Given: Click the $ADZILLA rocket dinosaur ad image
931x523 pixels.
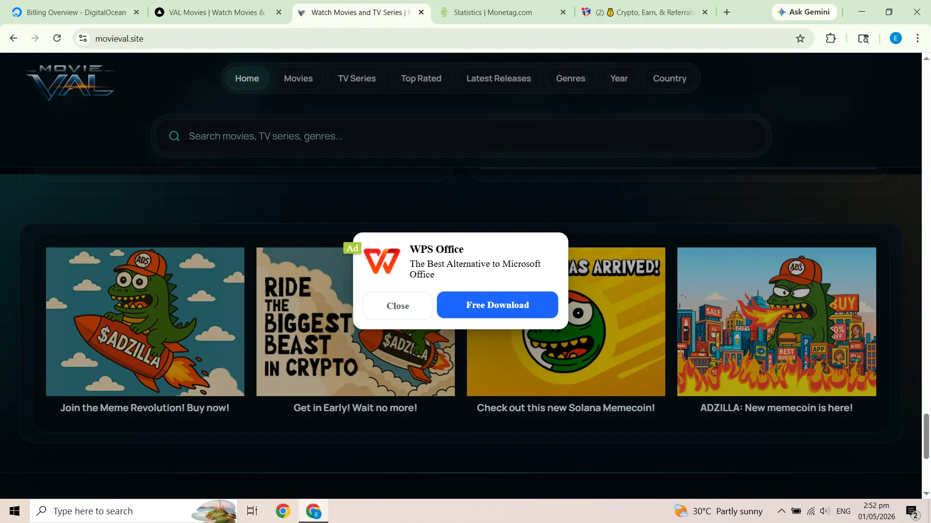Looking at the screenshot, I should pos(145,322).
